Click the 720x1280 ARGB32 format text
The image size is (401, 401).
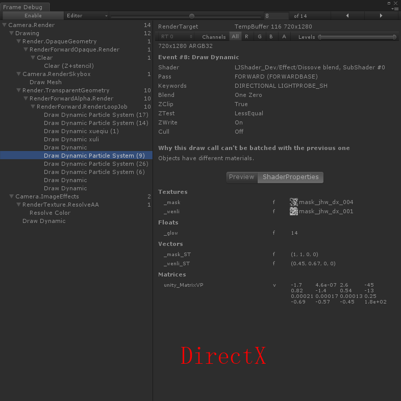[185, 46]
